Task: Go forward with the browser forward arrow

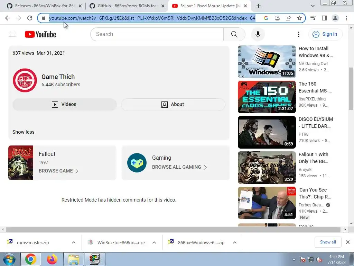Action: pos(19,18)
